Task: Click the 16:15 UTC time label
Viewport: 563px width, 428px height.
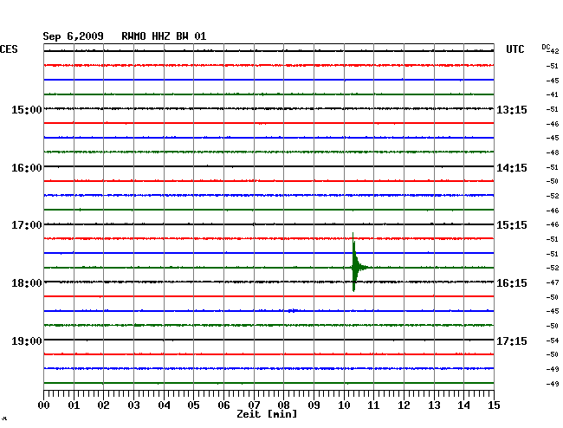Action: point(512,283)
